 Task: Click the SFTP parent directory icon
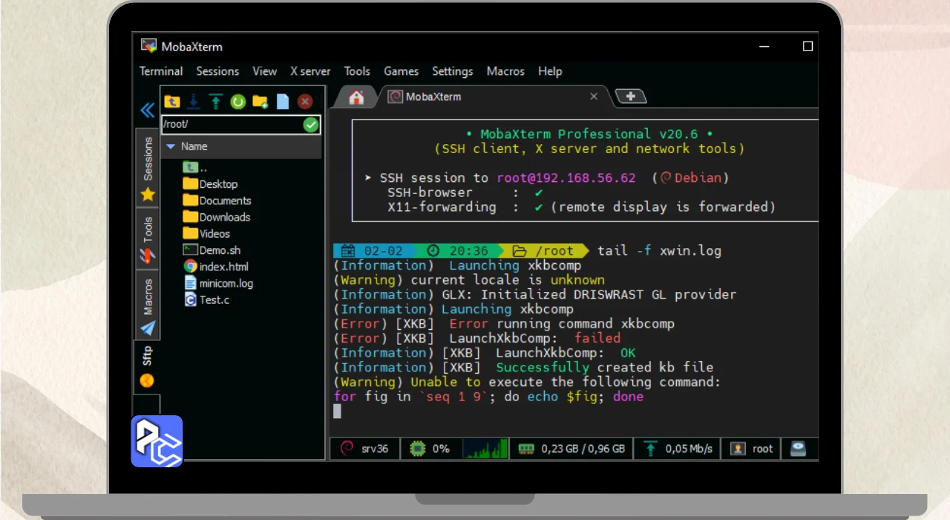coord(172,102)
